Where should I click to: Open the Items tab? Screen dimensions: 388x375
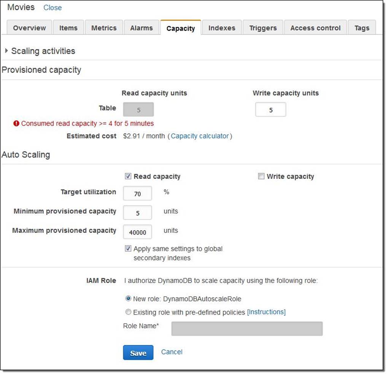tap(68, 28)
